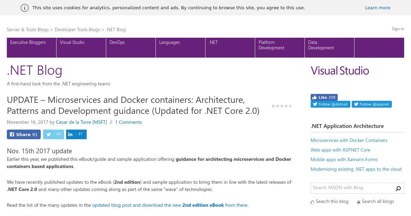Viewport: 411px width, 216px height.
Task: Go to Developer Tools Blogs breadcrumb
Action: [x=77, y=29]
